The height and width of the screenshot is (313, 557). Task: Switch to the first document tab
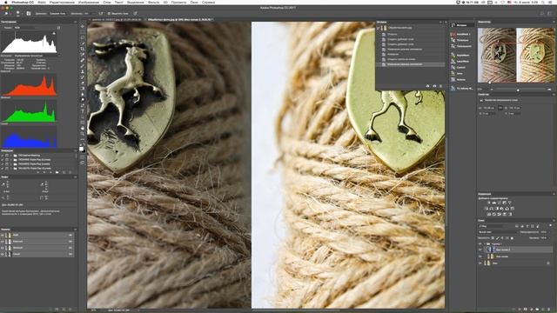coord(115,19)
